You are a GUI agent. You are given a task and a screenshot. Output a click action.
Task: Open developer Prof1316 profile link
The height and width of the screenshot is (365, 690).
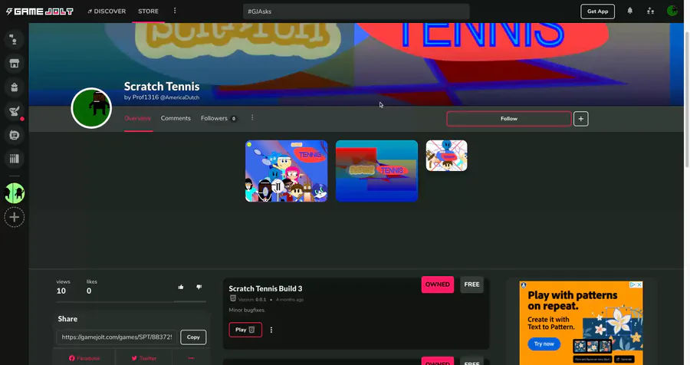click(x=145, y=97)
